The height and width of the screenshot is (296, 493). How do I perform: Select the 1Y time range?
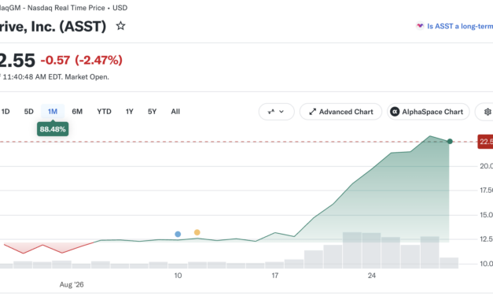(x=130, y=112)
